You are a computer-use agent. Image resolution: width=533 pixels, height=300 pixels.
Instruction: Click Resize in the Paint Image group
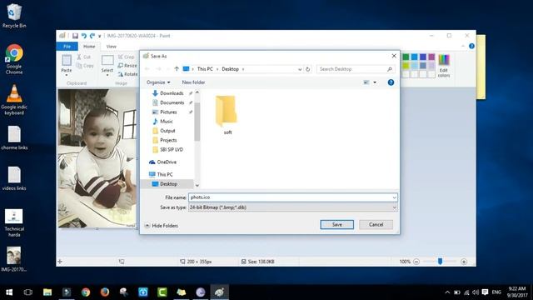(127, 65)
